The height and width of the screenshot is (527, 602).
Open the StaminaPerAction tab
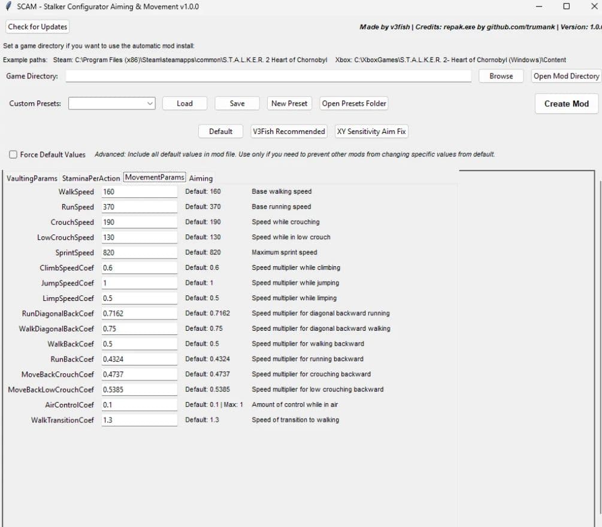91,178
